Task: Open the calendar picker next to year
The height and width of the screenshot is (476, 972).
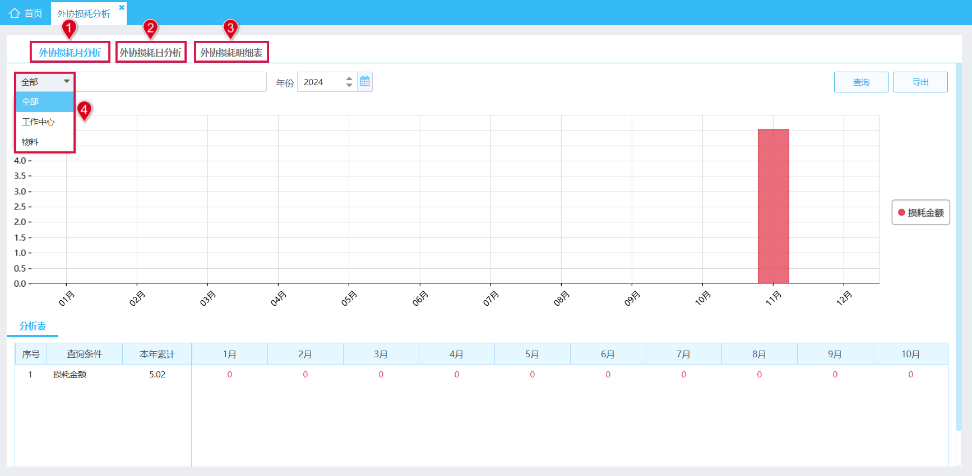Action: coord(365,82)
